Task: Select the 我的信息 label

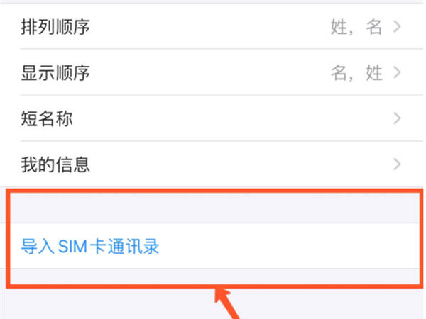Action: click(55, 164)
